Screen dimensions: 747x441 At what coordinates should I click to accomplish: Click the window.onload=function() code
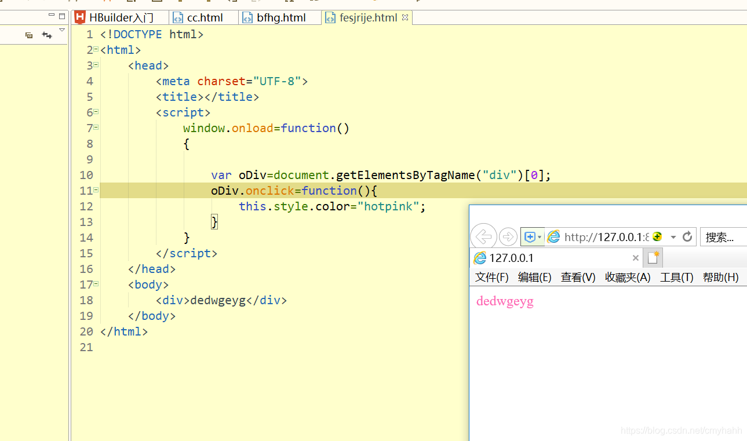(x=267, y=128)
